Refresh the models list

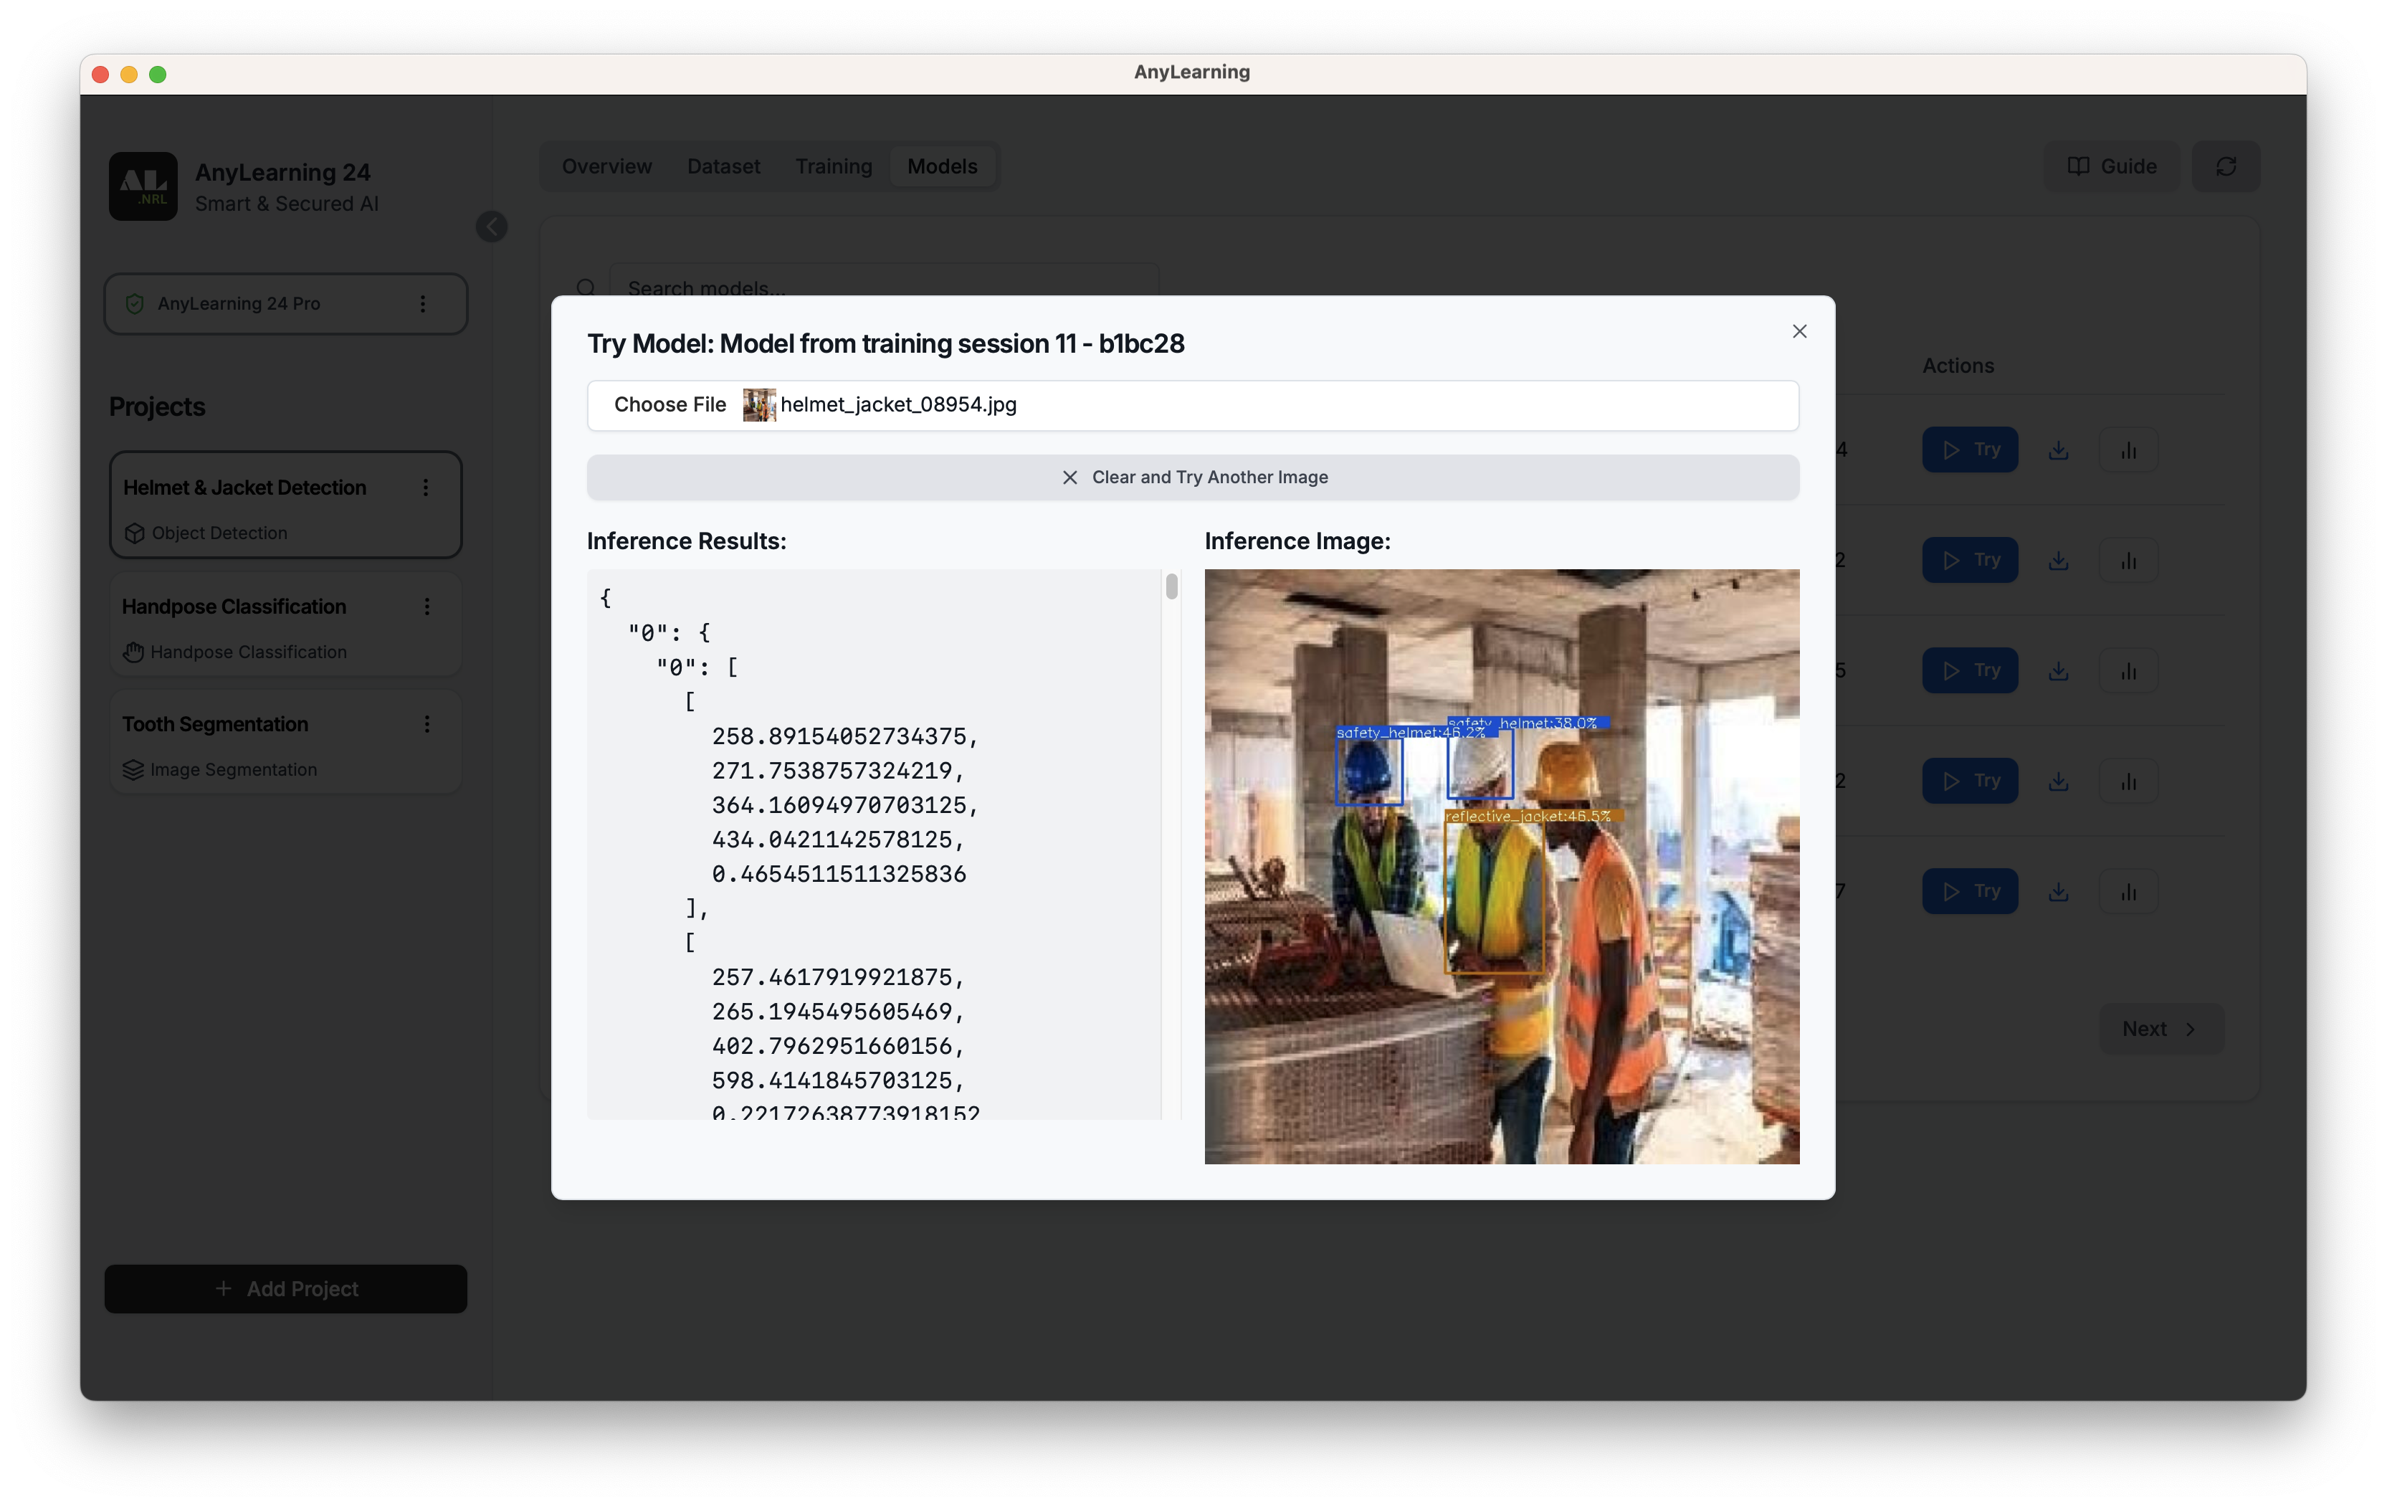point(2226,166)
